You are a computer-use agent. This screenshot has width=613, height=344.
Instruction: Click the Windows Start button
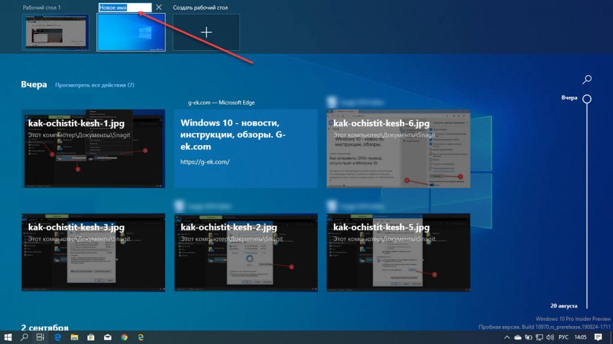(8, 337)
